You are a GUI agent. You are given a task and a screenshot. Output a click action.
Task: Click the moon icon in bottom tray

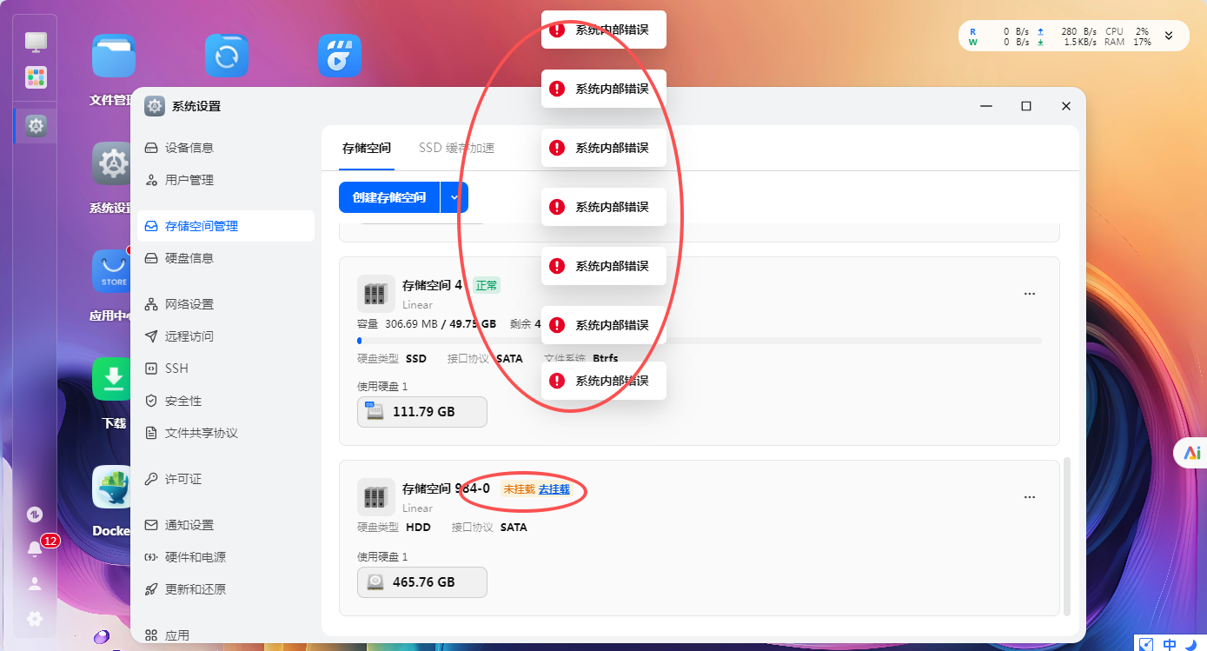pos(1191,644)
